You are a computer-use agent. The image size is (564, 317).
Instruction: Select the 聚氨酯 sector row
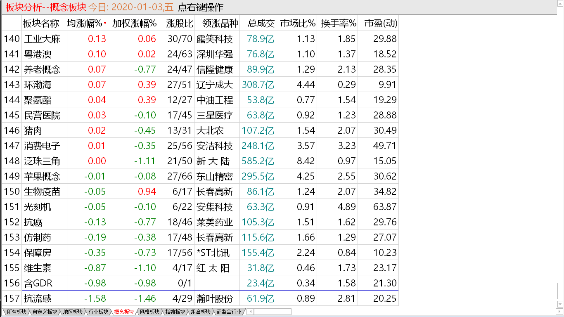point(200,100)
